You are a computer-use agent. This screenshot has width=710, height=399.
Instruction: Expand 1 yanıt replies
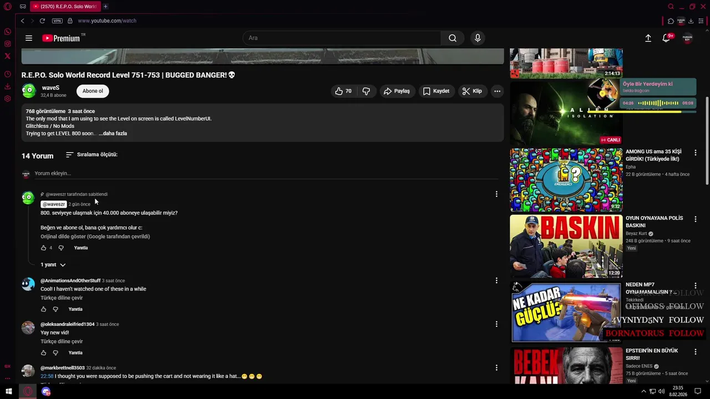click(53, 265)
